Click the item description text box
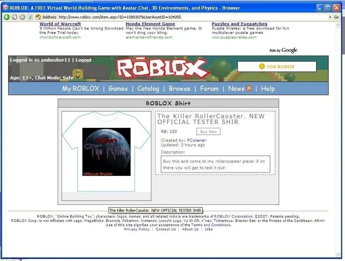Image resolution: width=345 pixels, height=261 pixels. (x=216, y=164)
